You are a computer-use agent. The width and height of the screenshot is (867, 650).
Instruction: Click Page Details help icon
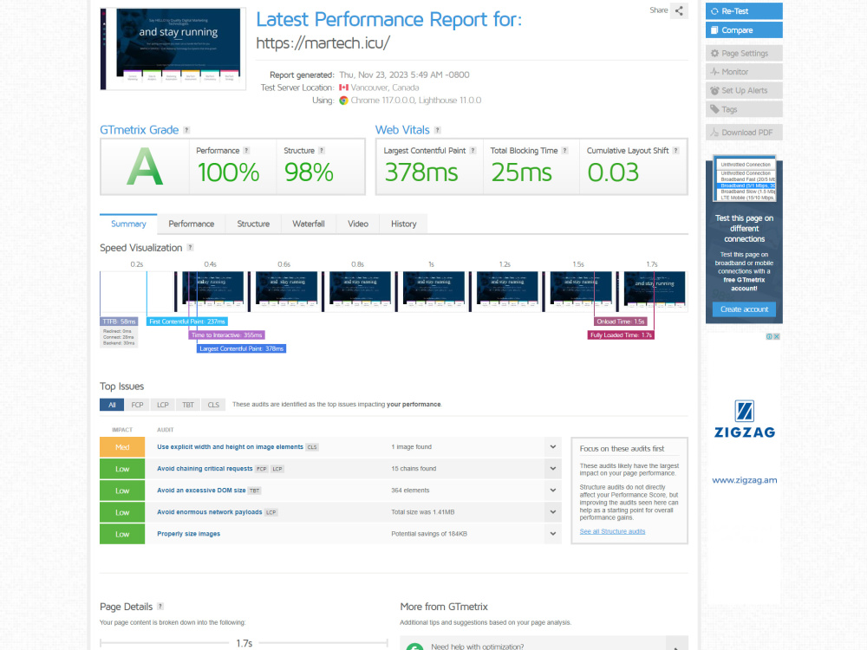(x=160, y=607)
